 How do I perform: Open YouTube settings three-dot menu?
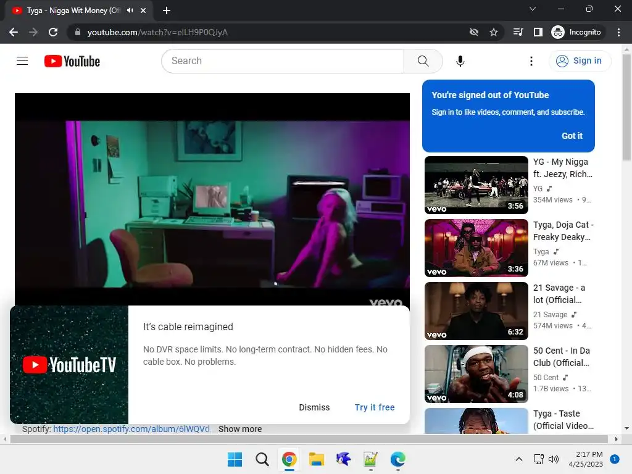click(x=531, y=61)
